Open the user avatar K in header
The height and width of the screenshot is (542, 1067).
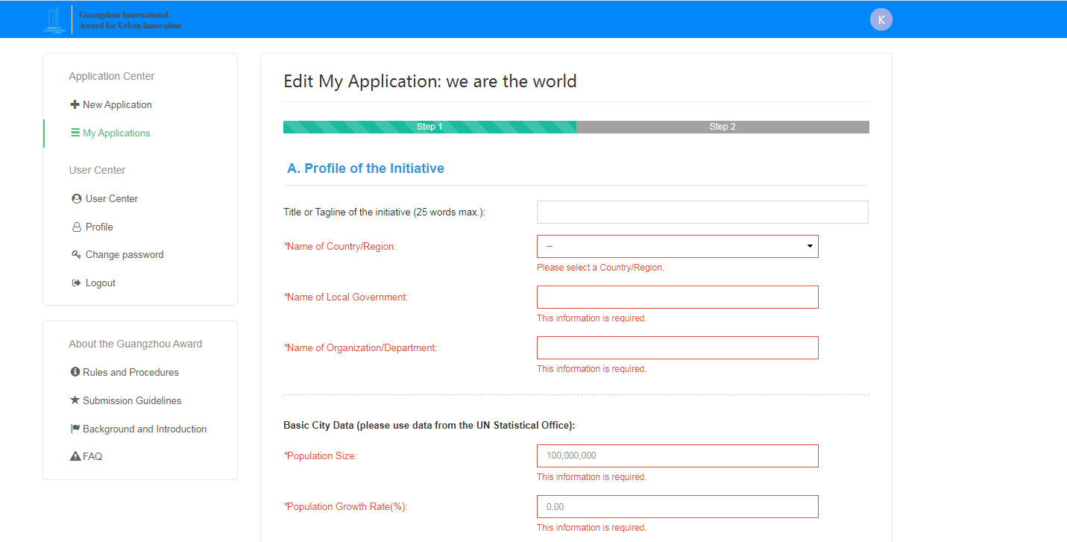click(x=881, y=20)
